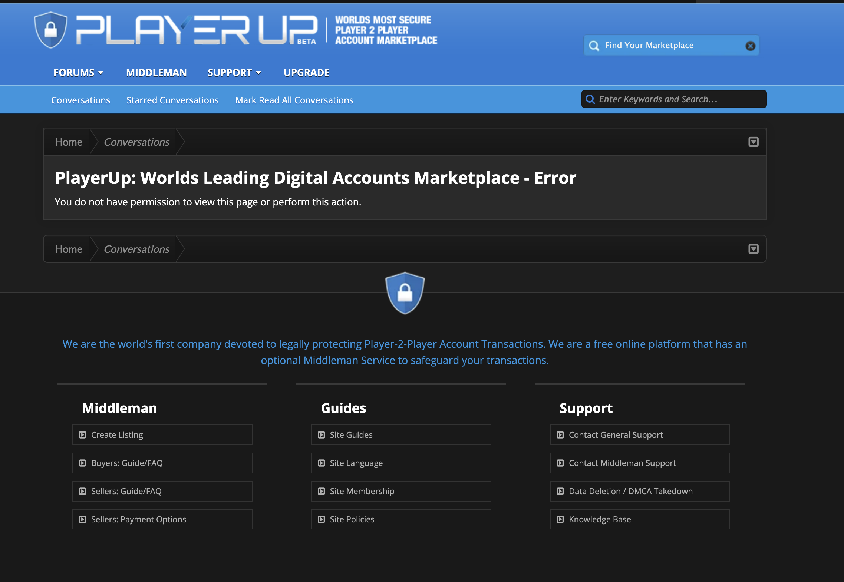
Task: Click the 'Worlds Most Secure Player 2 Player' tagline
Action: click(x=386, y=30)
